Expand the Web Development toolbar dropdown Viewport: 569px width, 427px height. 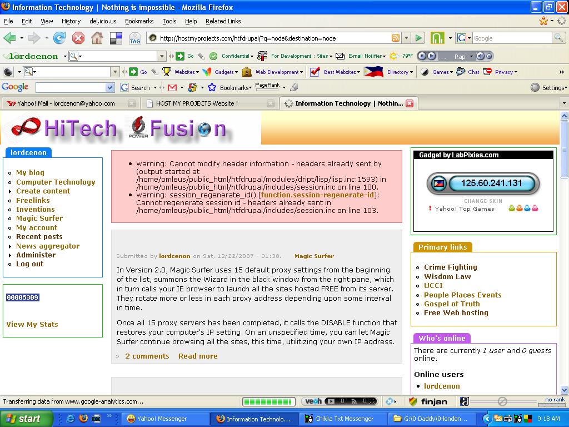277,72
